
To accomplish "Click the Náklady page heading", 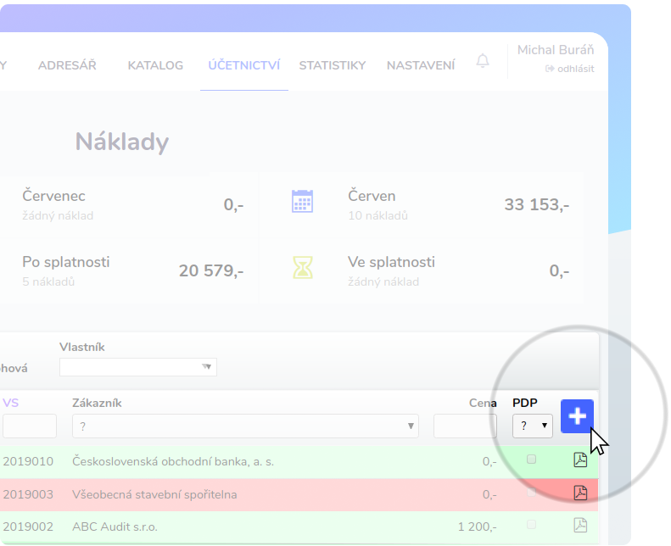I will (x=122, y=142).
